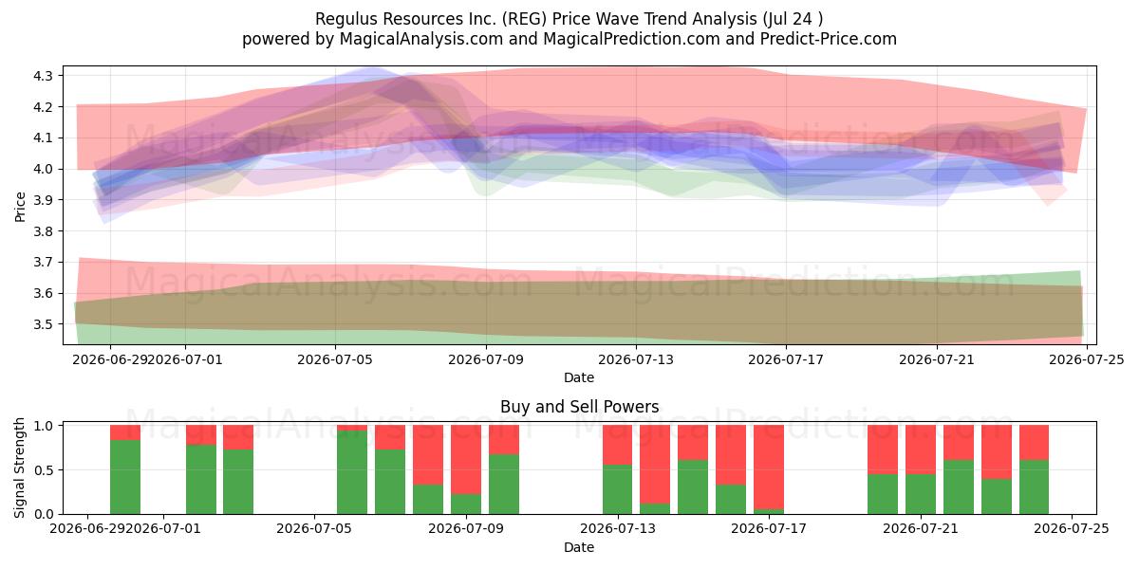Click the nearly all-red July 17 signal bar

click(769, 469)
